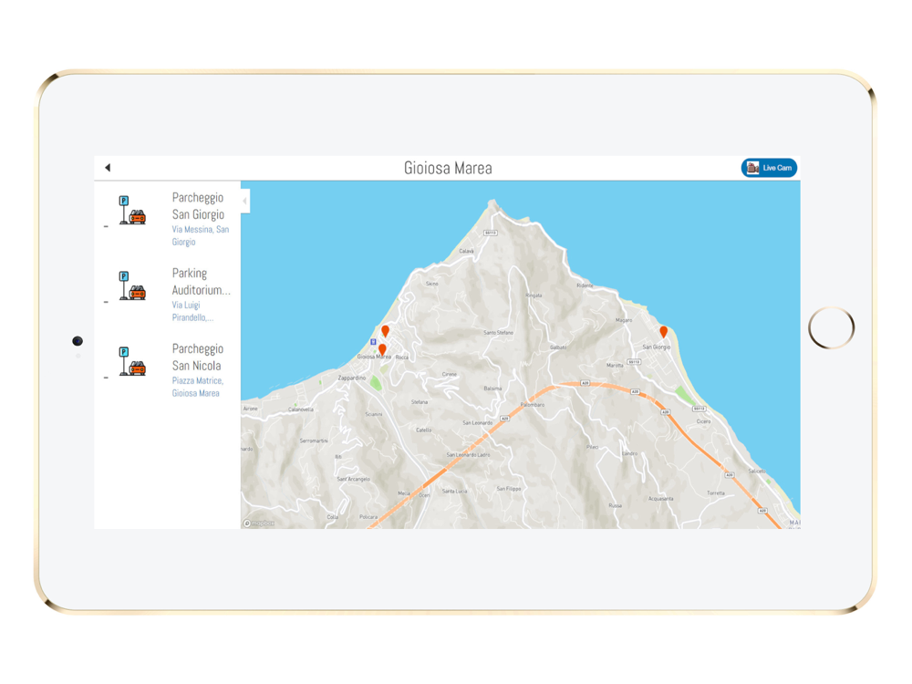
Task: Click the blue station icon near Gioiosa Marea
Action: click(x=373, y=342)
